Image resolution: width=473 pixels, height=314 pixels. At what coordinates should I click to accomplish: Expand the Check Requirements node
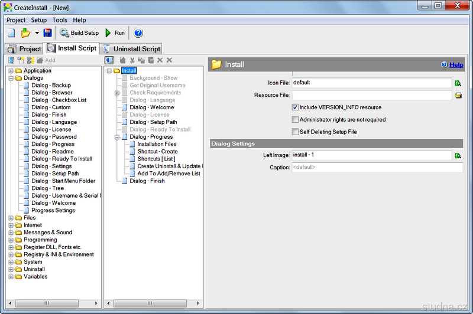[x=117, y=93]
